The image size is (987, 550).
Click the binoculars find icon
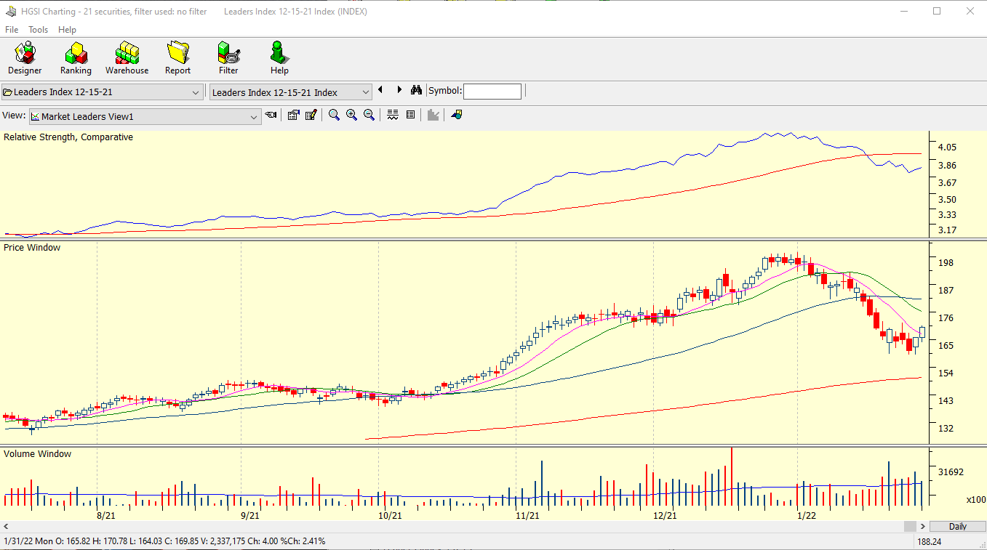(416, 90)
